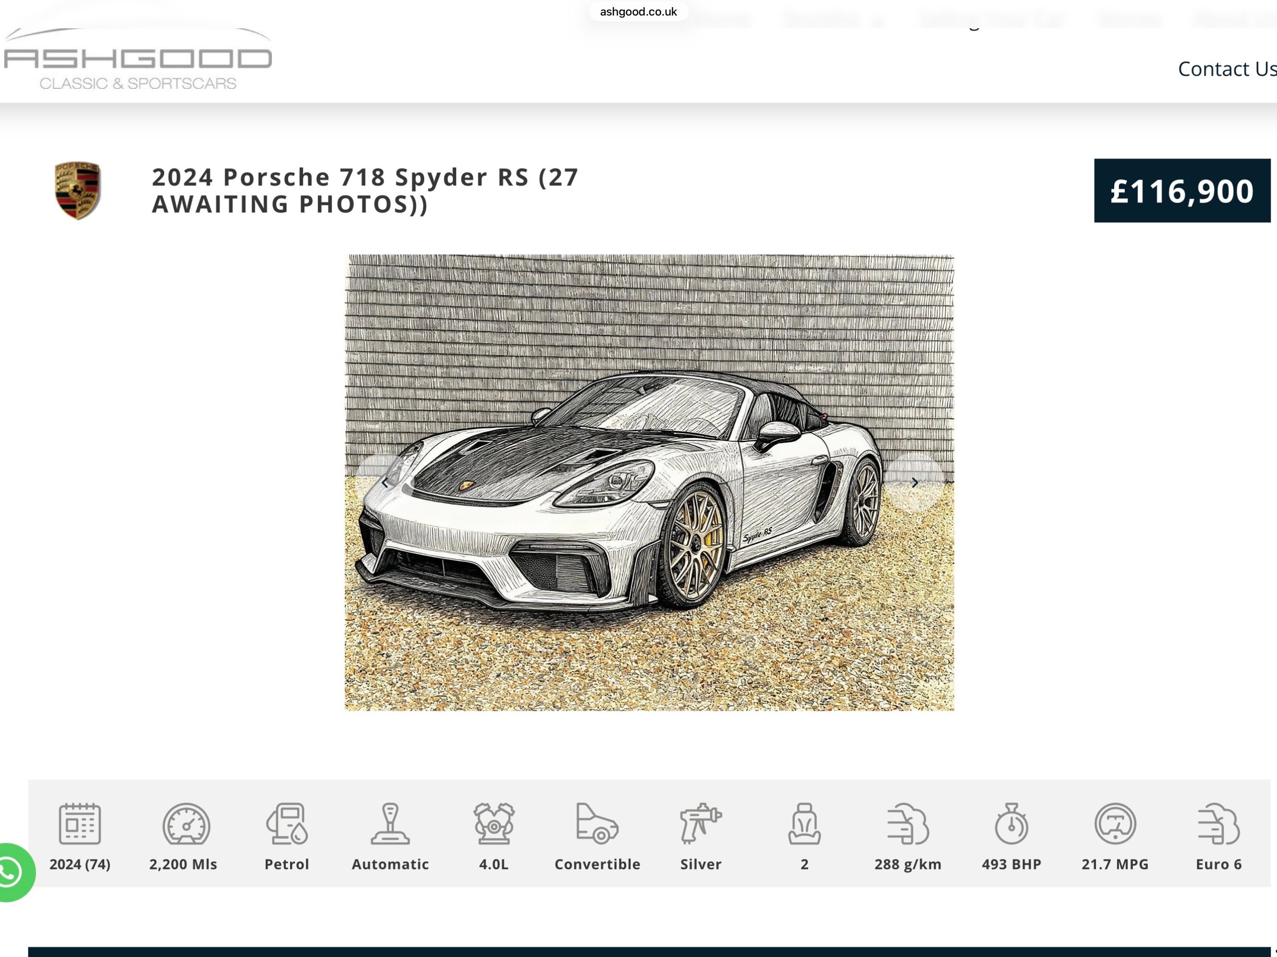Click the automatic gearstick icon
Image resolution: width=1277 pixels, height=957 pixels.
(390, 824)
